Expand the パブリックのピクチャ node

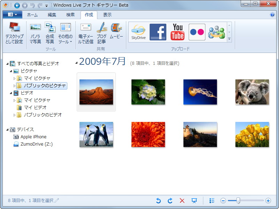pos(14,86)
